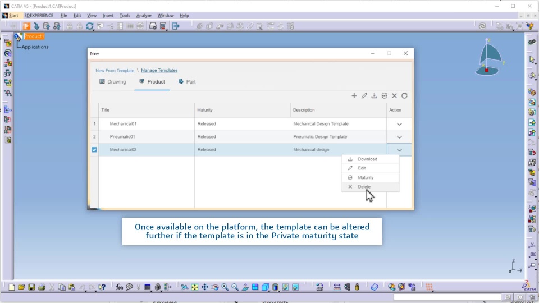Expand the Action chevron for Pneumatic01
Screen dimensions: 539x303
tap(399, 137)
